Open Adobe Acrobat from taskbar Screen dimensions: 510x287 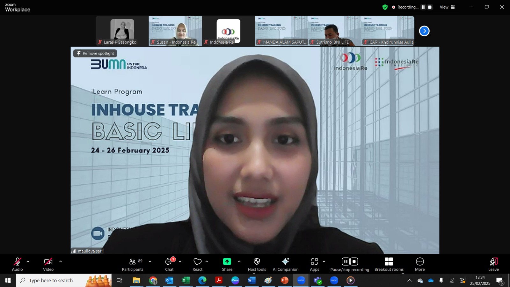point(219,280)
